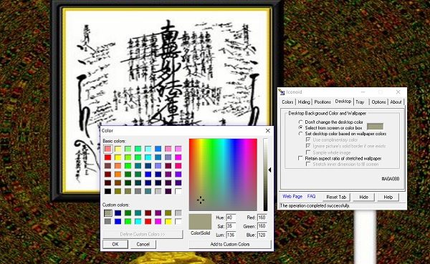430x264 pixels.
Task: Pick the black basic color swatch
Action: click(x=107, y=191)
